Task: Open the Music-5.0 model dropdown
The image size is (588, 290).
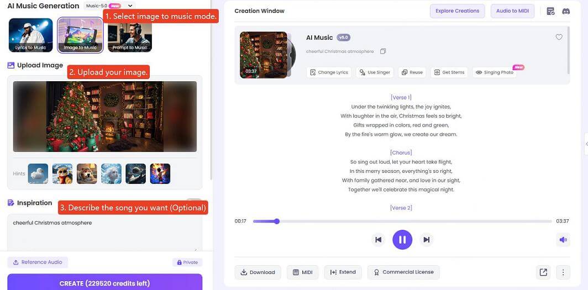Action: [x=109, y=6]
